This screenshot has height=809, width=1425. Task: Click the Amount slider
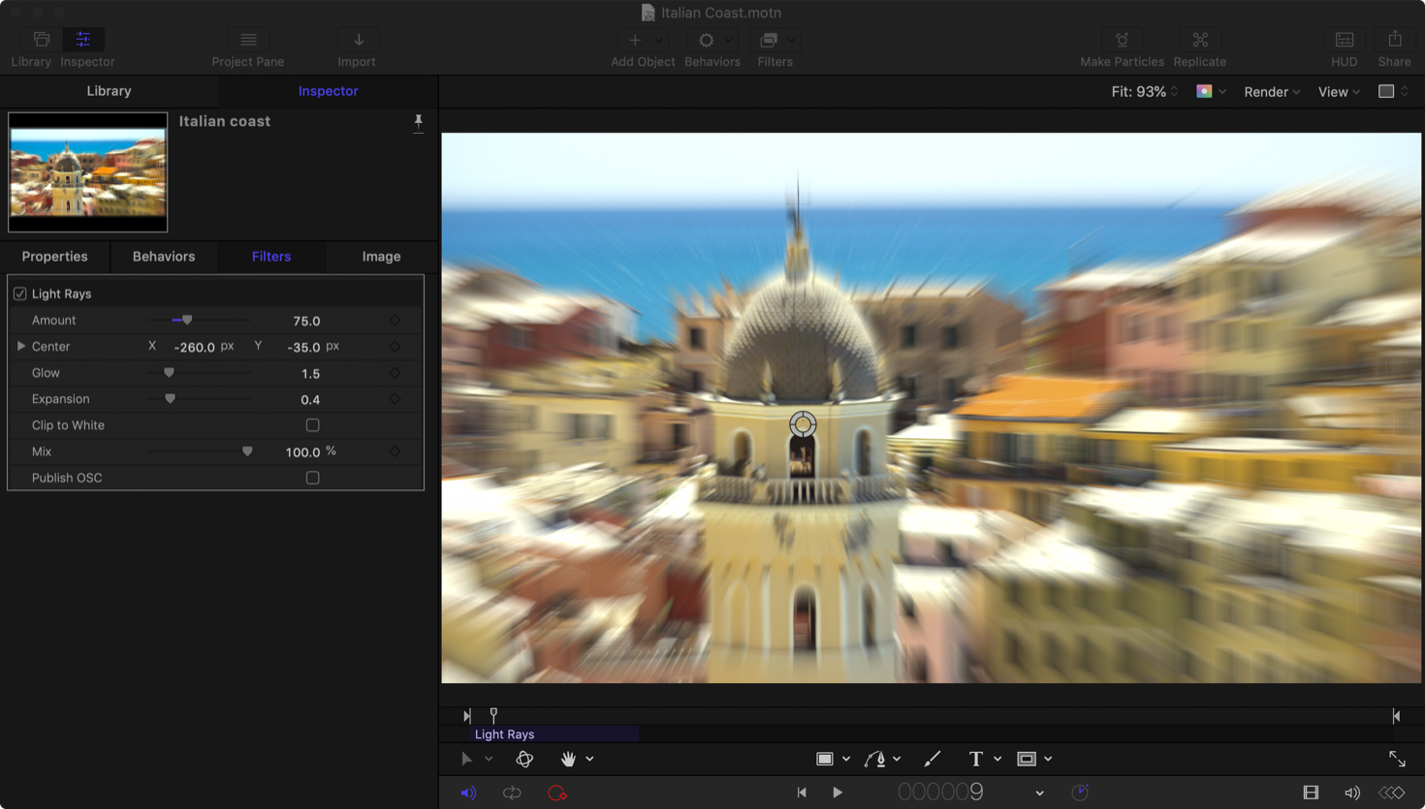(199, 320)
